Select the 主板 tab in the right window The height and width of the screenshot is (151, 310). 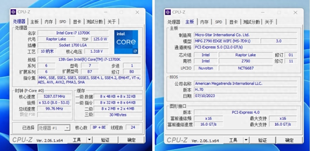tap(189, 21)
